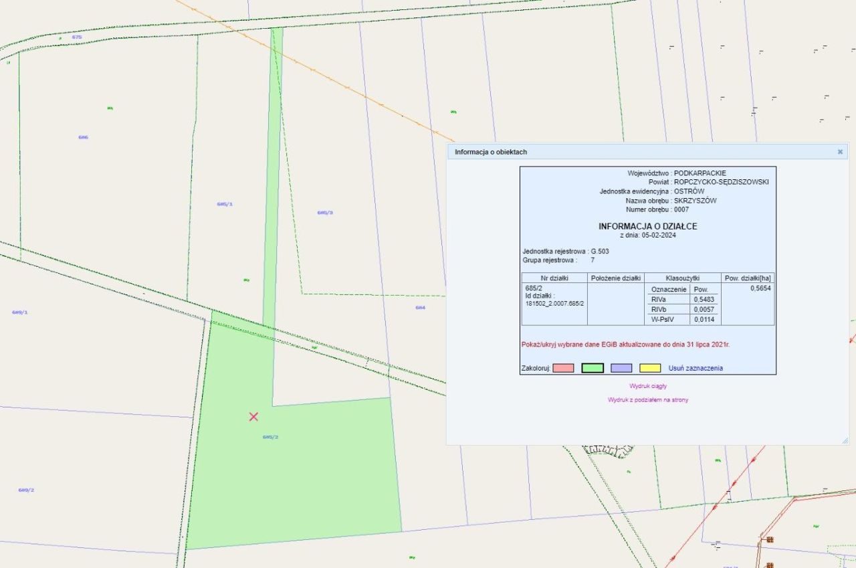Click parcel 689/2 label on map

pyautogui.click(x=26, y=490)
